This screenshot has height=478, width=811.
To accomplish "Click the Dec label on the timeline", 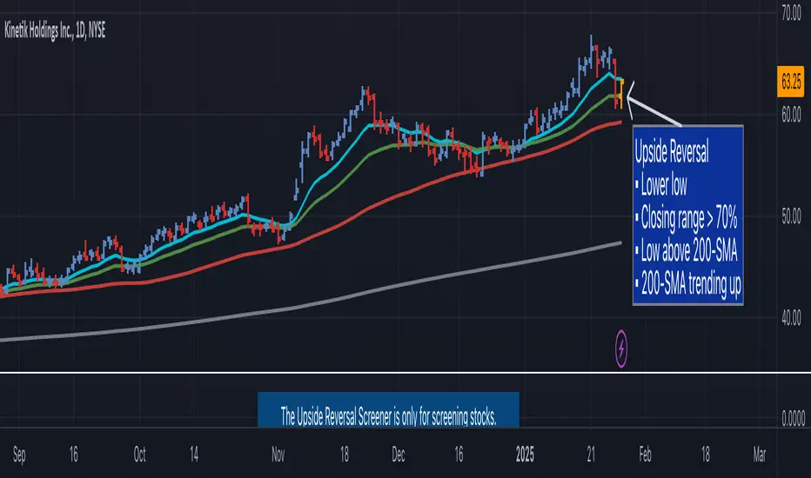I will tap(399, 455).
